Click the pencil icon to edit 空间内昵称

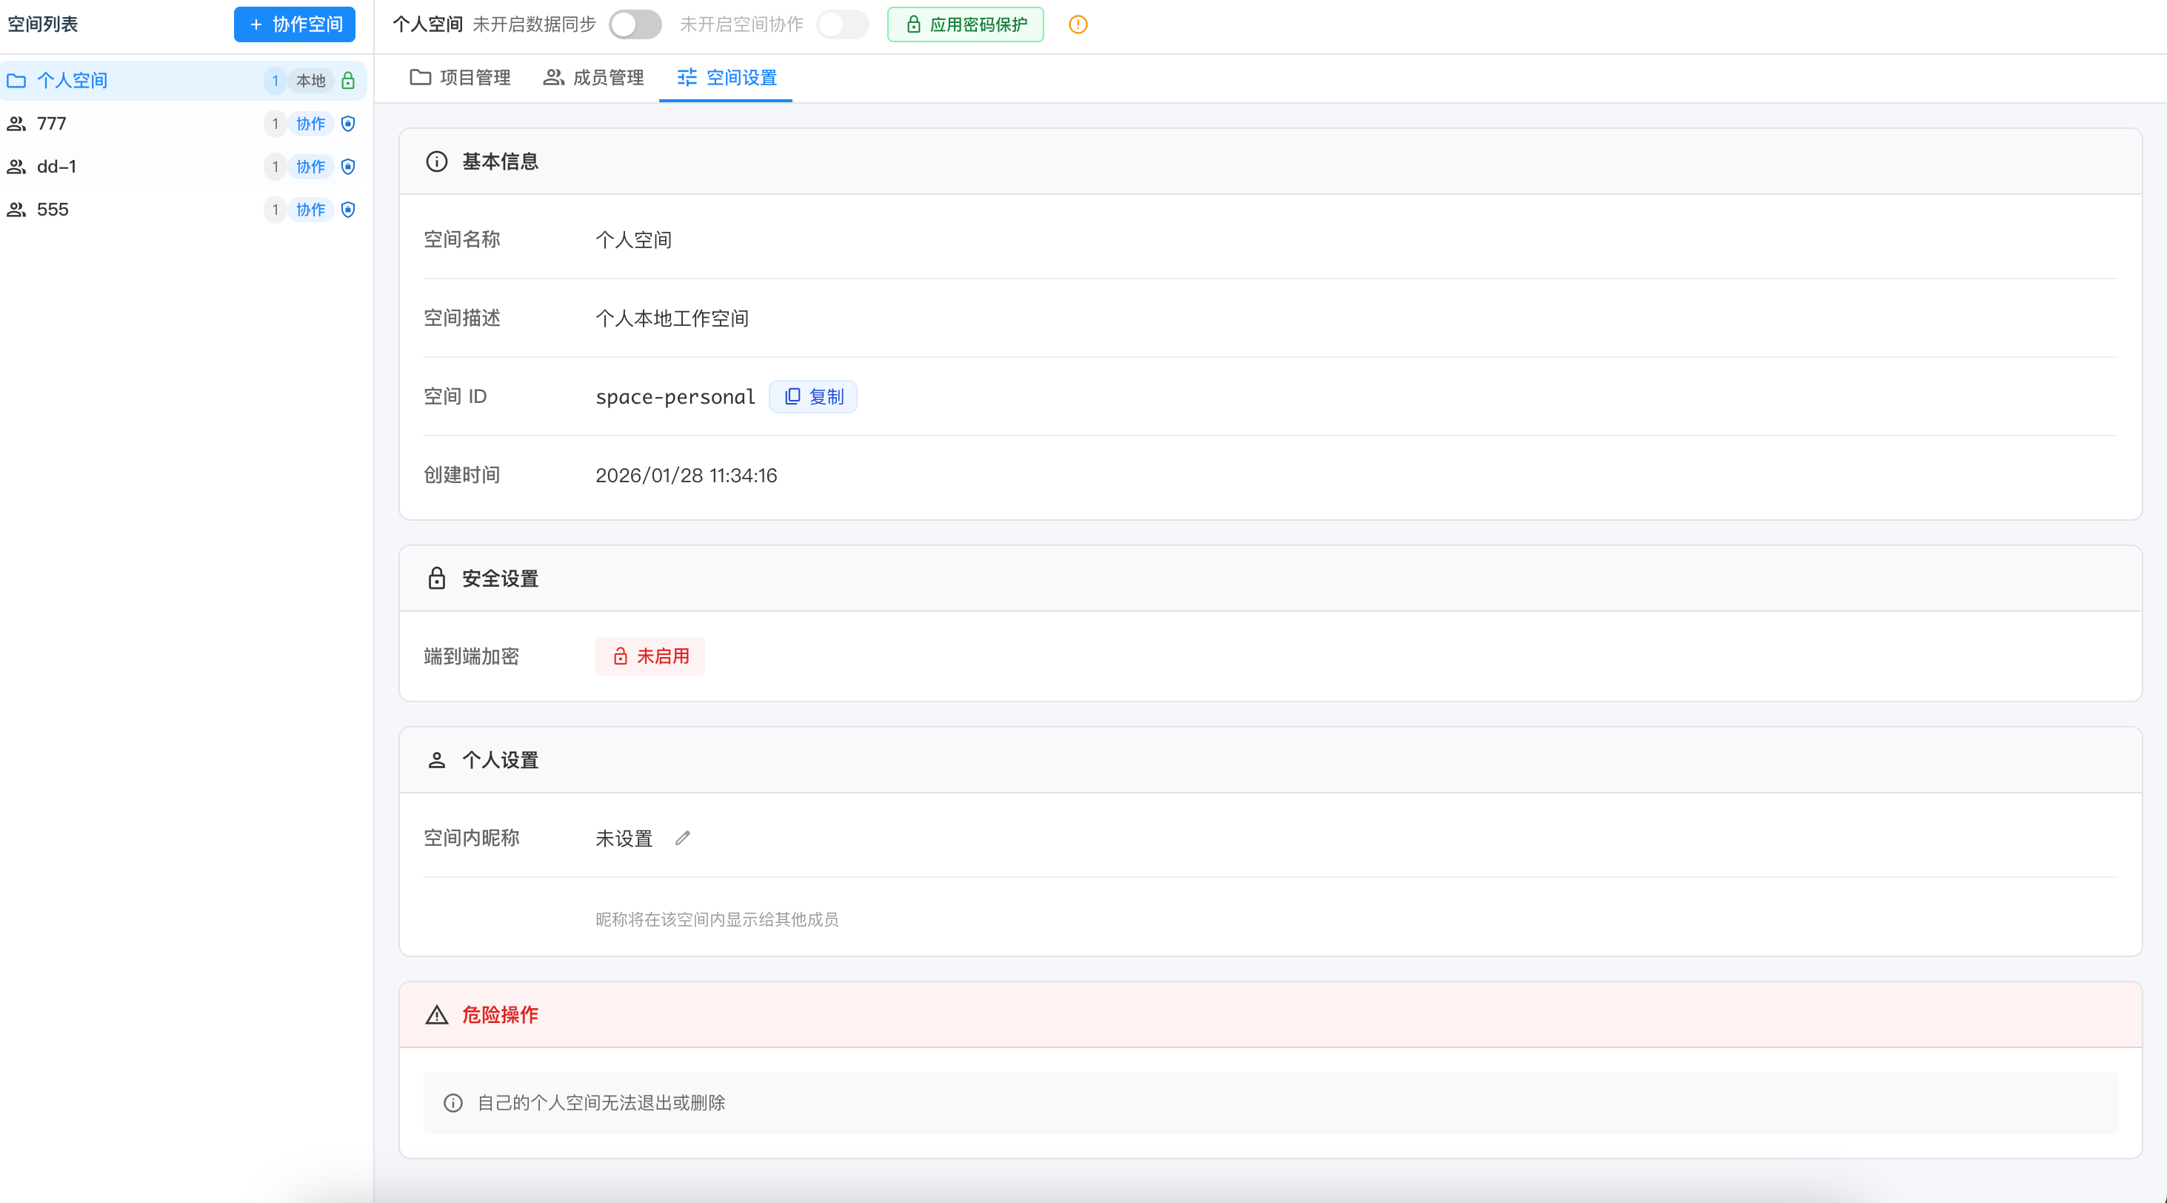pyautogui.click(x=682, y=838)
